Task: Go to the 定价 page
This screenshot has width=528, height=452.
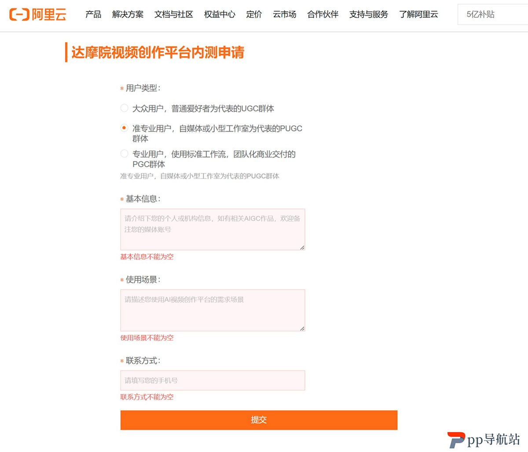Action: pos(254,15)
